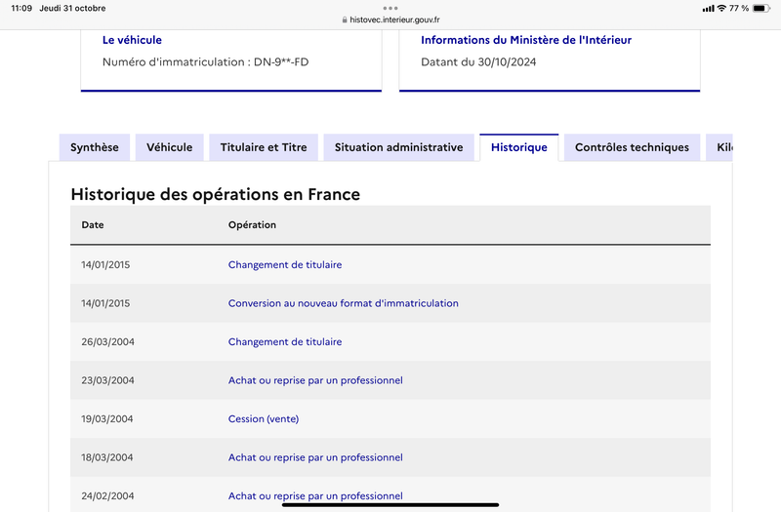The image size is (781, 512).
Task: Click the Date column header
Action: (x=93, y=225)
